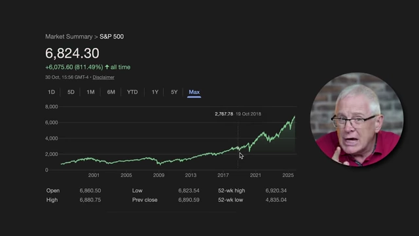419x236 pixels.
Task: Click the 2021 x-axis year label
Action: click(255, 175)
